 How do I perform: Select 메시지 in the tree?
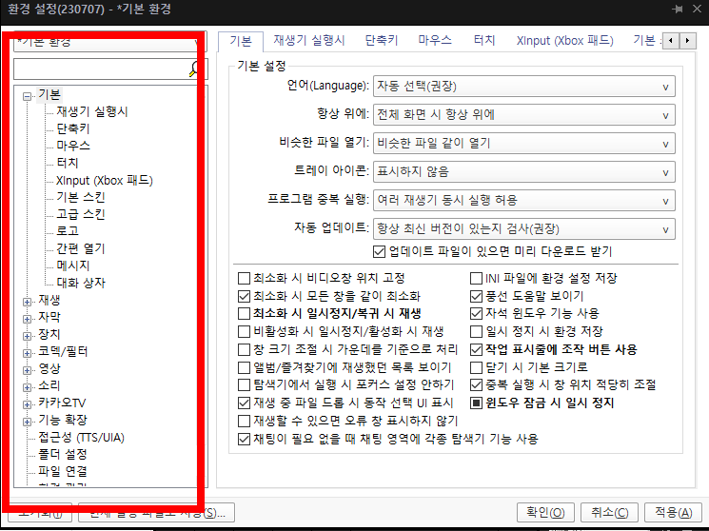point(72,265)
